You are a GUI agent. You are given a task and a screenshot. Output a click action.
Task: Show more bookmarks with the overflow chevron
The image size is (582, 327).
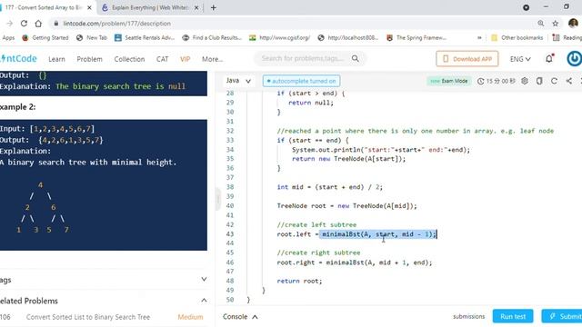pyautogui.click(x=479, y=38)
